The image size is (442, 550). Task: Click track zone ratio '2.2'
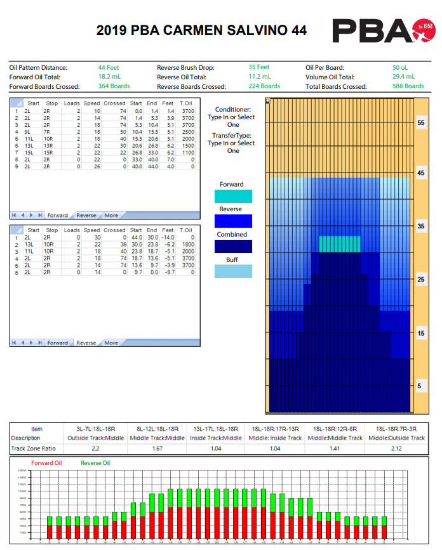coord(95,449)
